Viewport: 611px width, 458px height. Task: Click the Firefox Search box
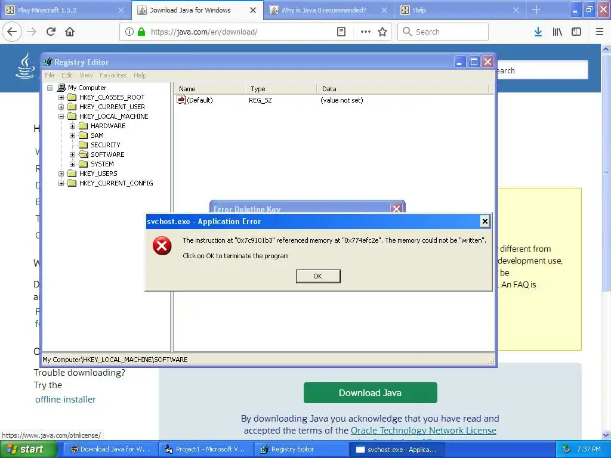443,32
